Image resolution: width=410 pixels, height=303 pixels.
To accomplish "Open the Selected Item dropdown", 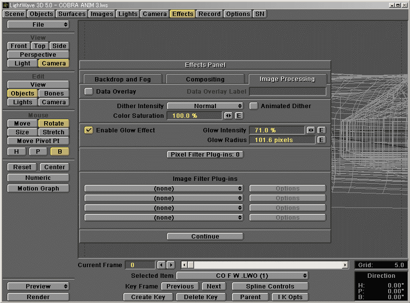I will click(242, 275).
